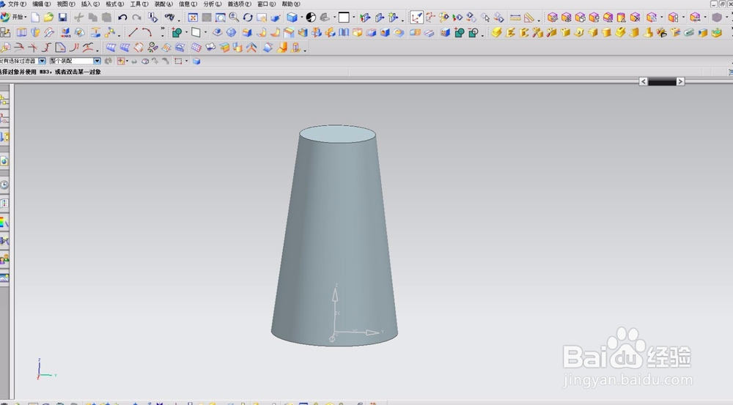Click the first yellow sheet-metal feature icon
The width and height of the screenshot is (733, 405).
(x=496, y=32)
